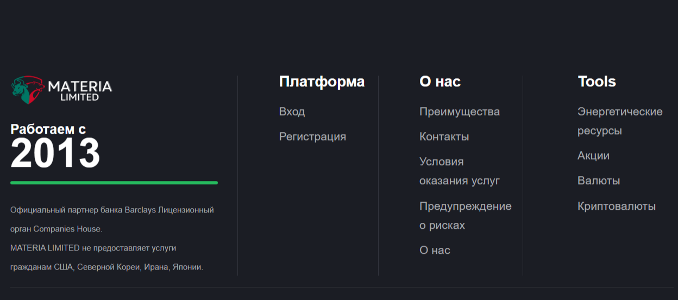Click the Работаем с heading text

pyautogui.click(x=48, y=129)
